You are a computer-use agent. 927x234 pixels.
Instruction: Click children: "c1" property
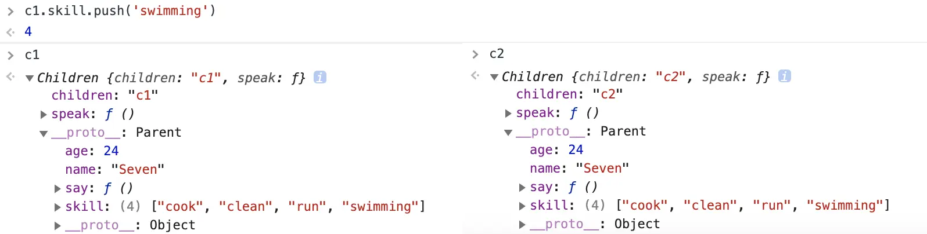click(x=105, y=96)
